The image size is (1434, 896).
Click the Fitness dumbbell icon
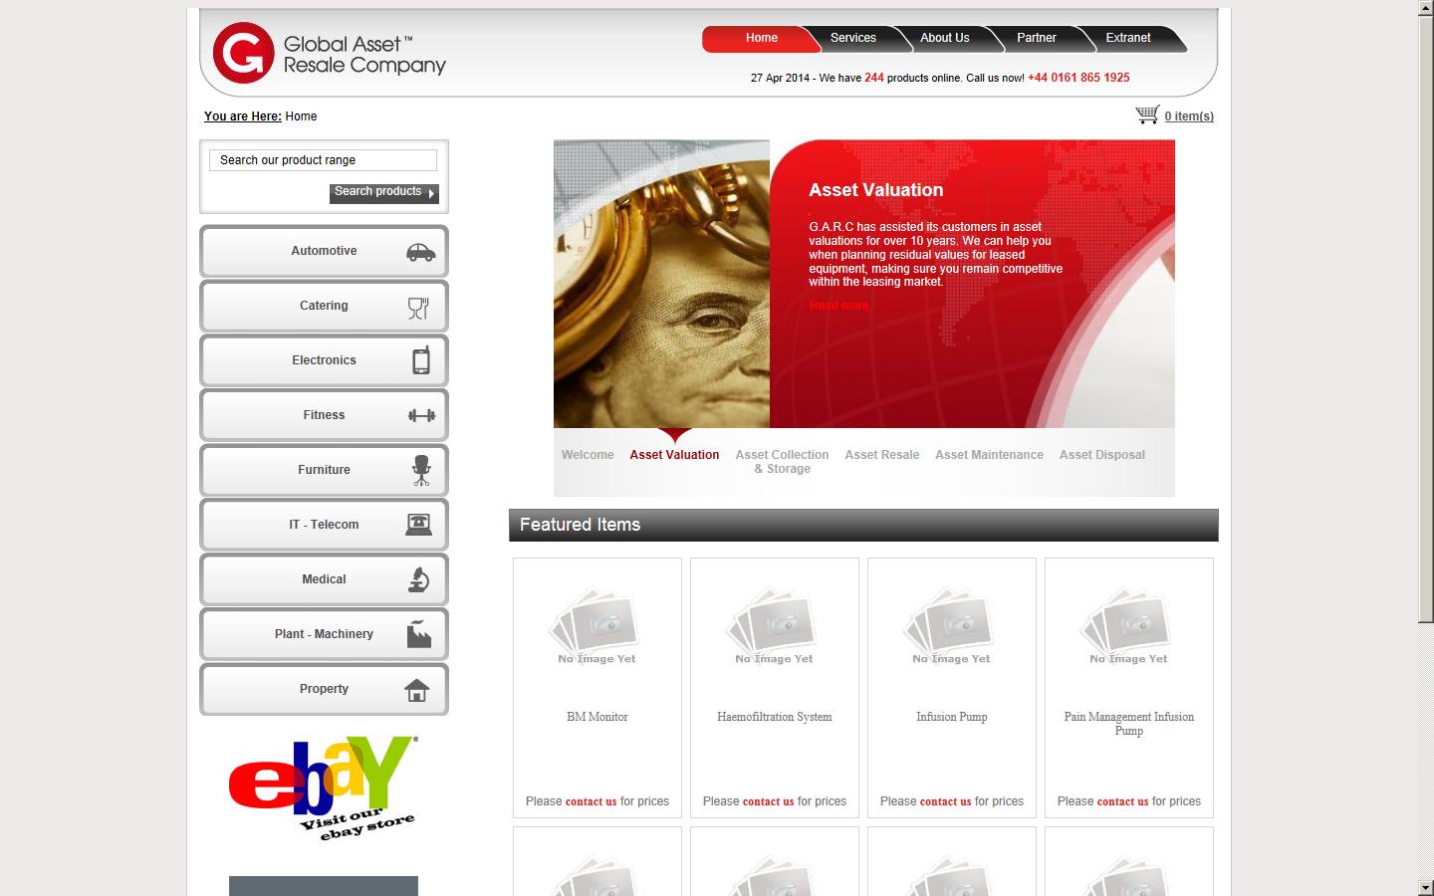(x=421, y=415)
